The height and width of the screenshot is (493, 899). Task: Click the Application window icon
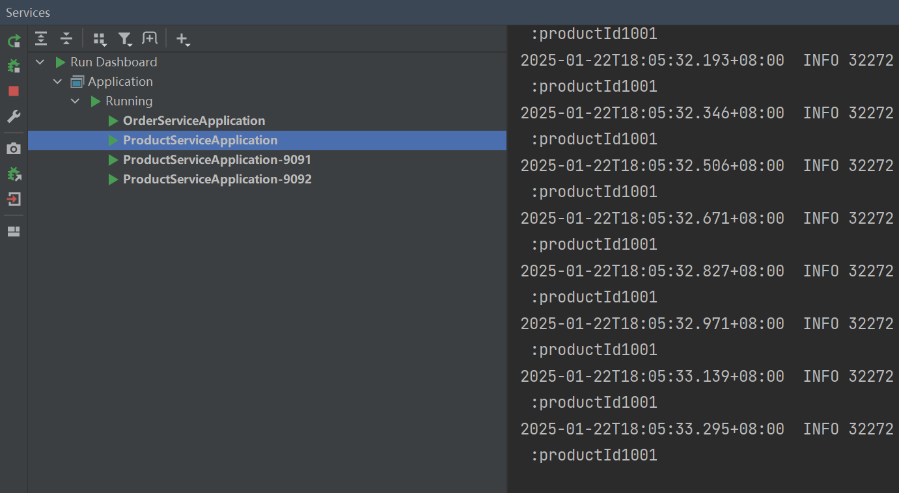tap(77, 82)
